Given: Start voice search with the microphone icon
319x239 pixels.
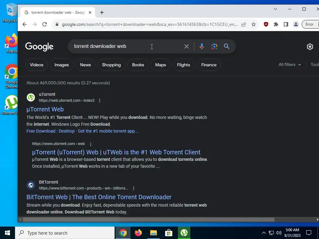Looking at the screenshot, I should pos(202,46).
